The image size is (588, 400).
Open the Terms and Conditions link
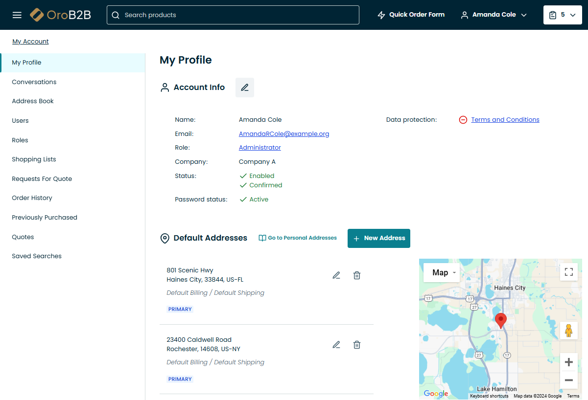point(505,120)
